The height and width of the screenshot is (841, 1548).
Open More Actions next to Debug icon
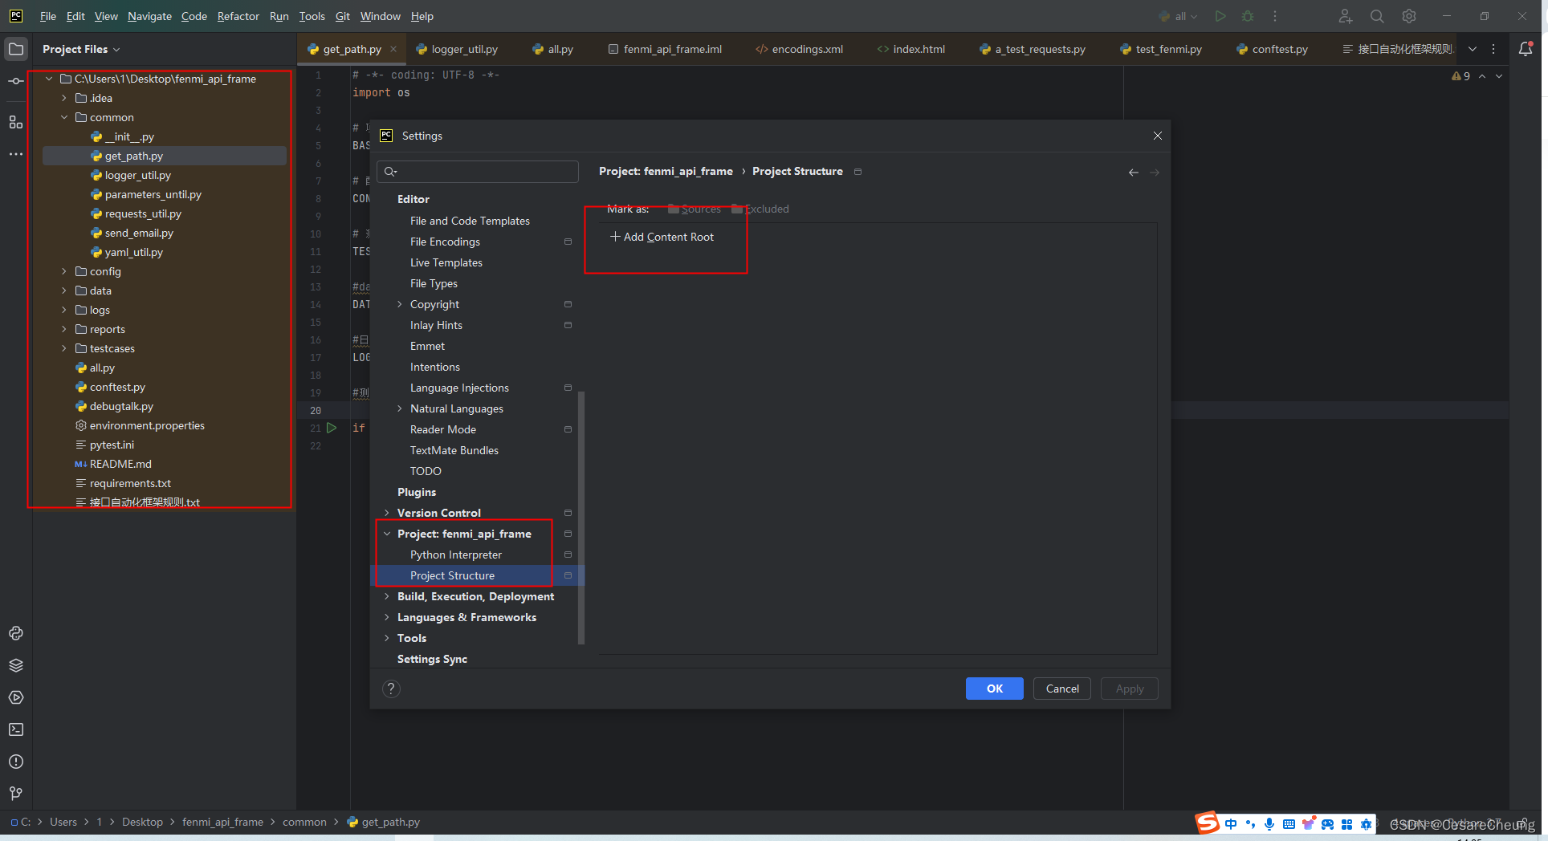coord(1275,16)
